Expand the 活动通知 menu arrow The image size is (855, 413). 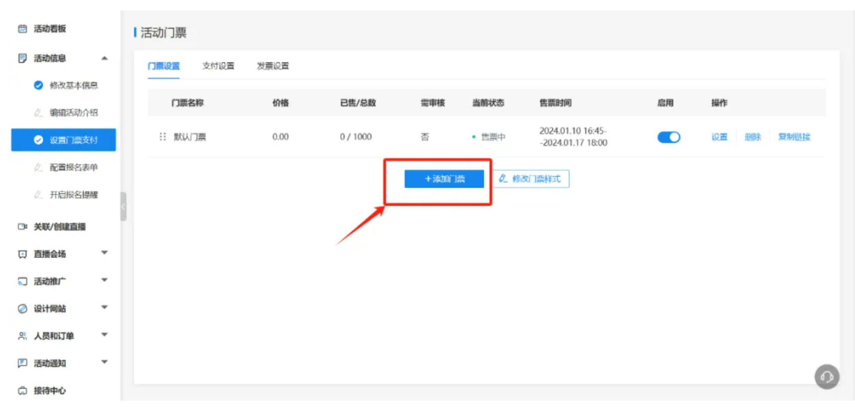[x=105, y=362]
